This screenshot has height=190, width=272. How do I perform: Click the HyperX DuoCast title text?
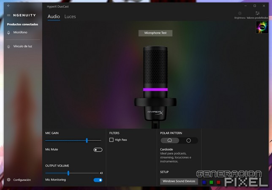click(58, 7)
